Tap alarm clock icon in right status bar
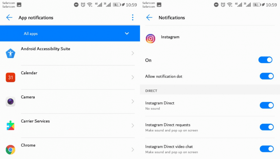Image resolution: width=280 pixels, height=159 pixels. coord(223,5)
